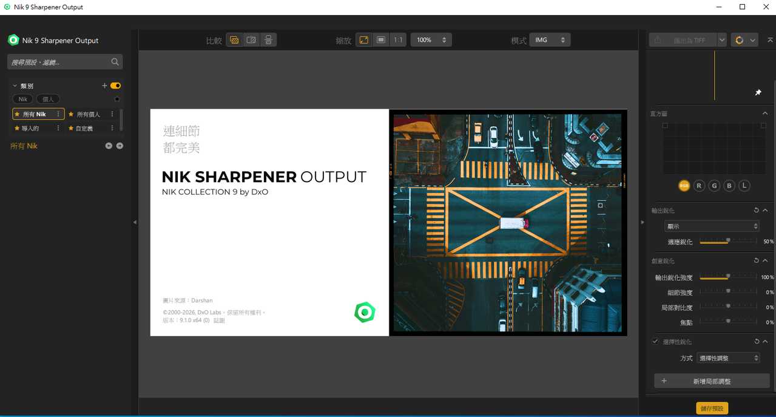Select the RGB histogram channel
Screen dimensions: 776x417
(x=684, y=186)
